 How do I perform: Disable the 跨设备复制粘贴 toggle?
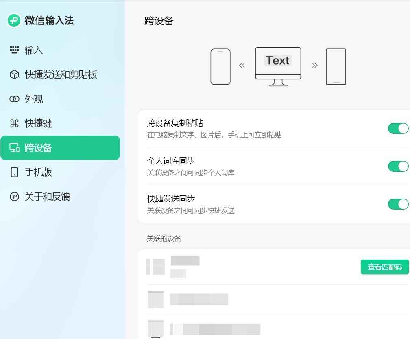click(398, 128)
